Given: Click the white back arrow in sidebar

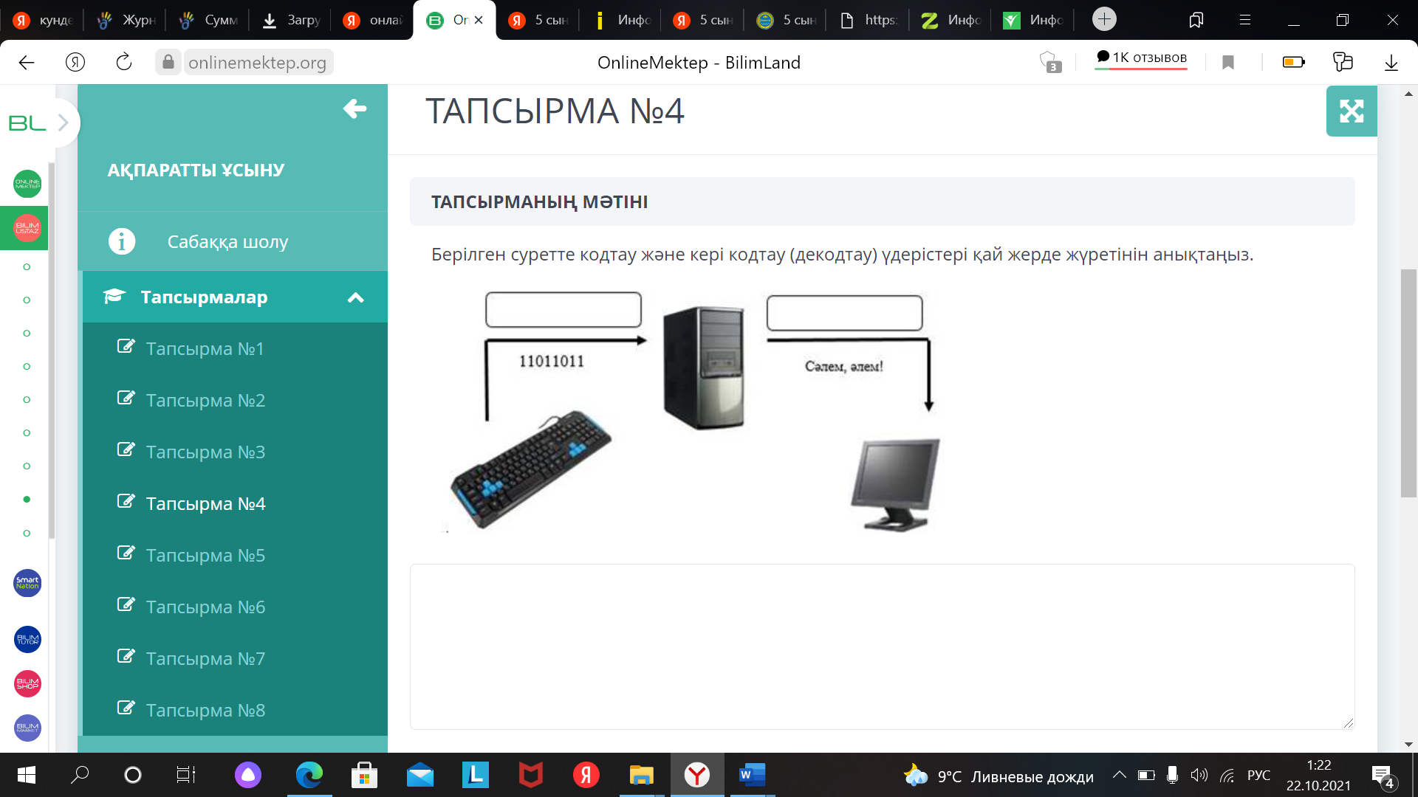Looking at the screenshot, I should click(x=354, y=108).
